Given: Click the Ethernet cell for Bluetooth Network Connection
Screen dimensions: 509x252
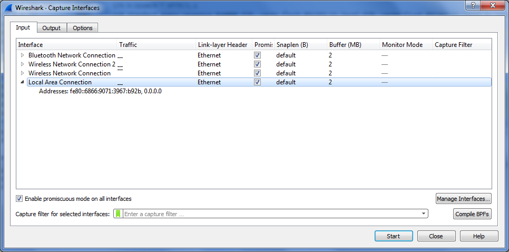Looking at the screenshot, I should click(209, 55).
